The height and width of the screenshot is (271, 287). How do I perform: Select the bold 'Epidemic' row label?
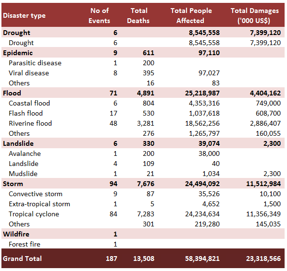(18, 53)
